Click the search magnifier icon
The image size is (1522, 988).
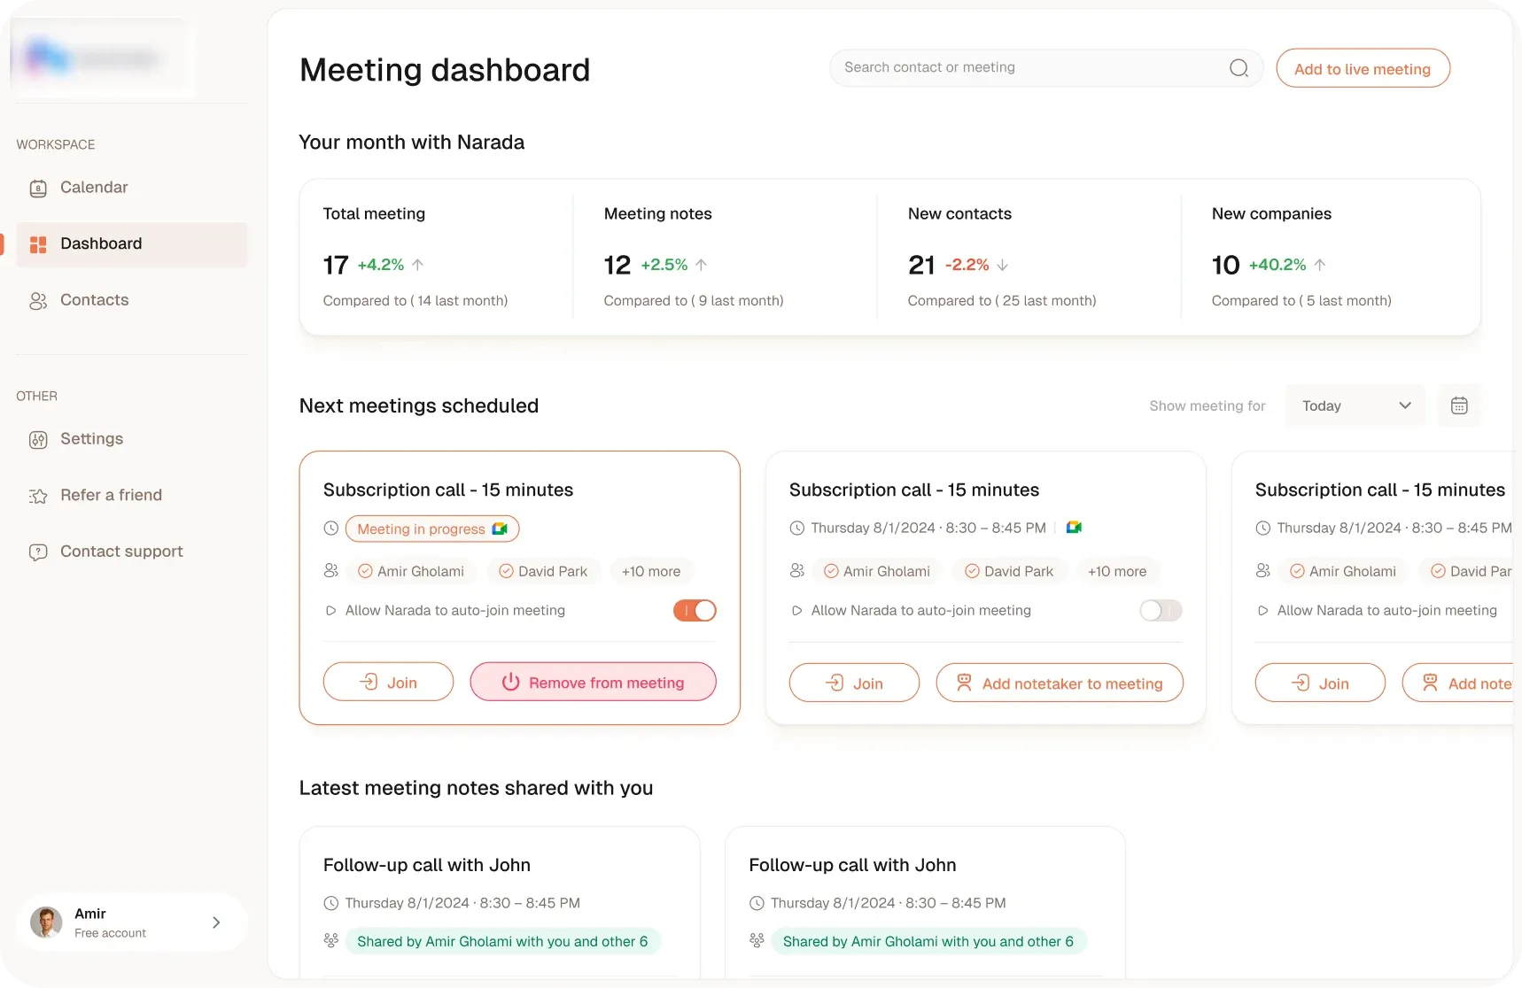(1239, 68)
